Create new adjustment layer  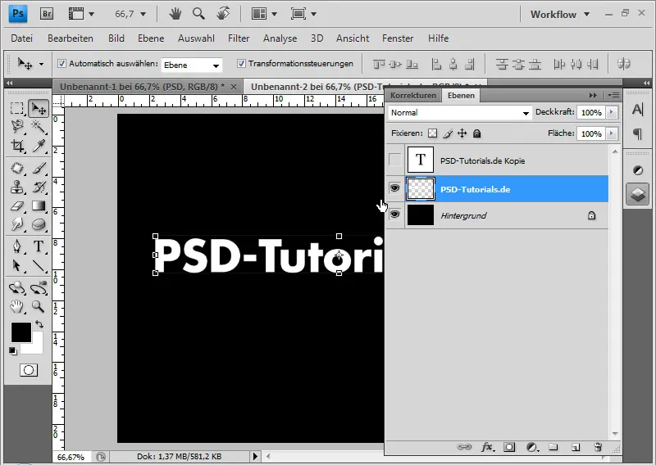[532, 448]
